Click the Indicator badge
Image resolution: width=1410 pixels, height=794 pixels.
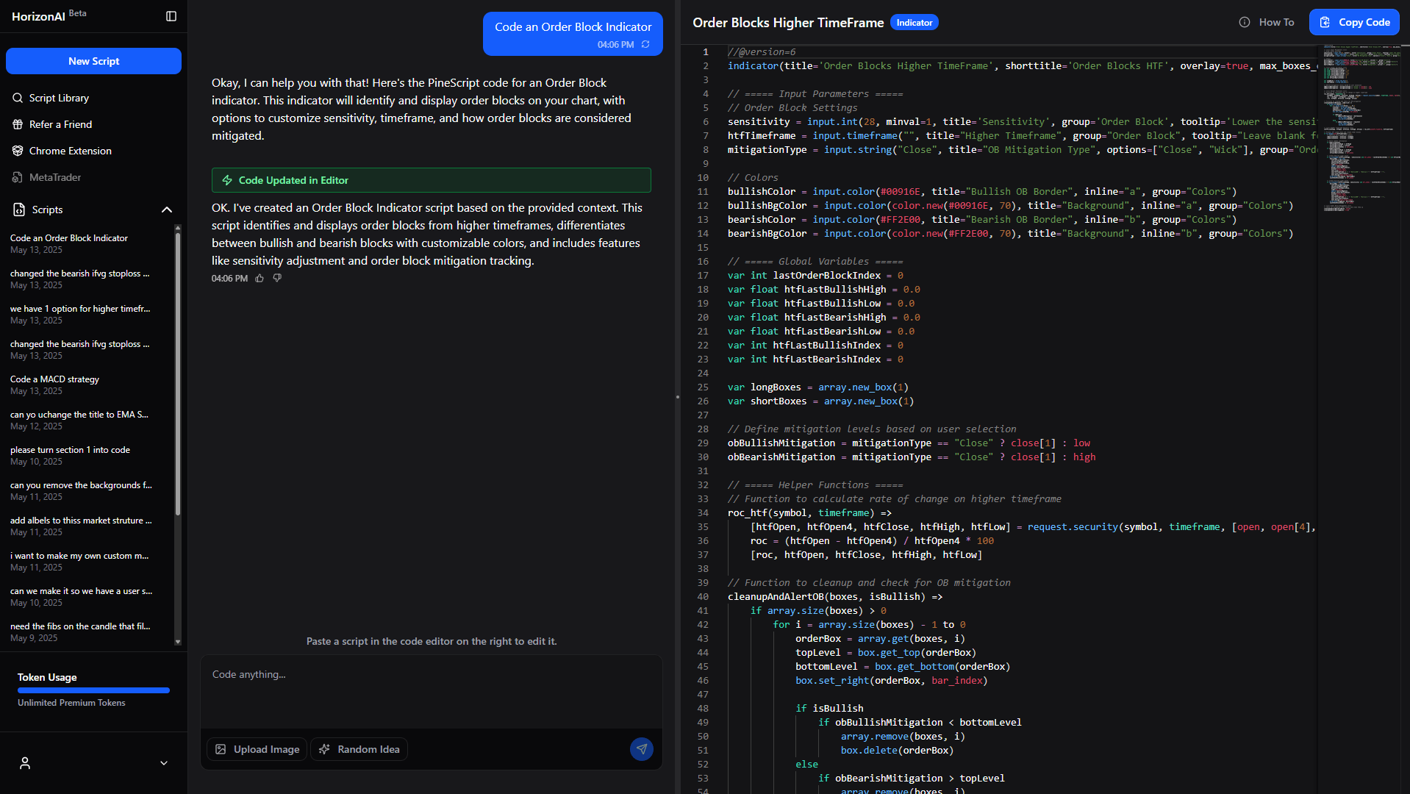[915, 23]
